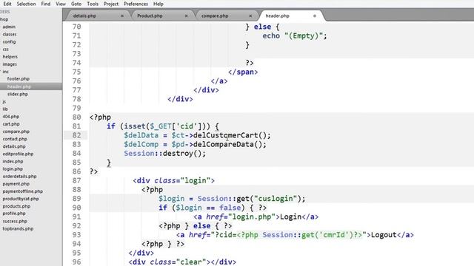
Task: Open topbrands.php in the sidebar
Action: tap(18, 228)
